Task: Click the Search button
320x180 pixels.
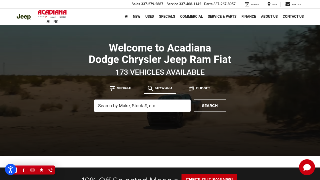Action: pyautogui.click(x=210, y=106)
